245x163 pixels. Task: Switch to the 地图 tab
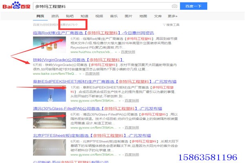click(143, 16)
